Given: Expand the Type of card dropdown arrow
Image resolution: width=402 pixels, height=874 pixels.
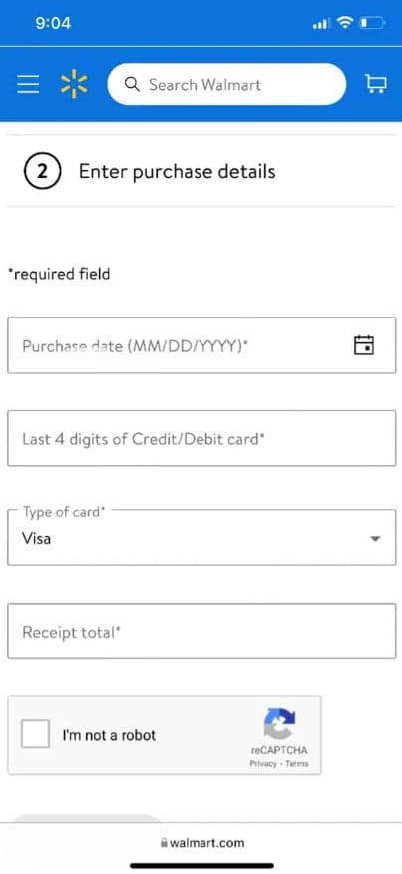Looking at the screenshot, I should [x=376, y=539].
